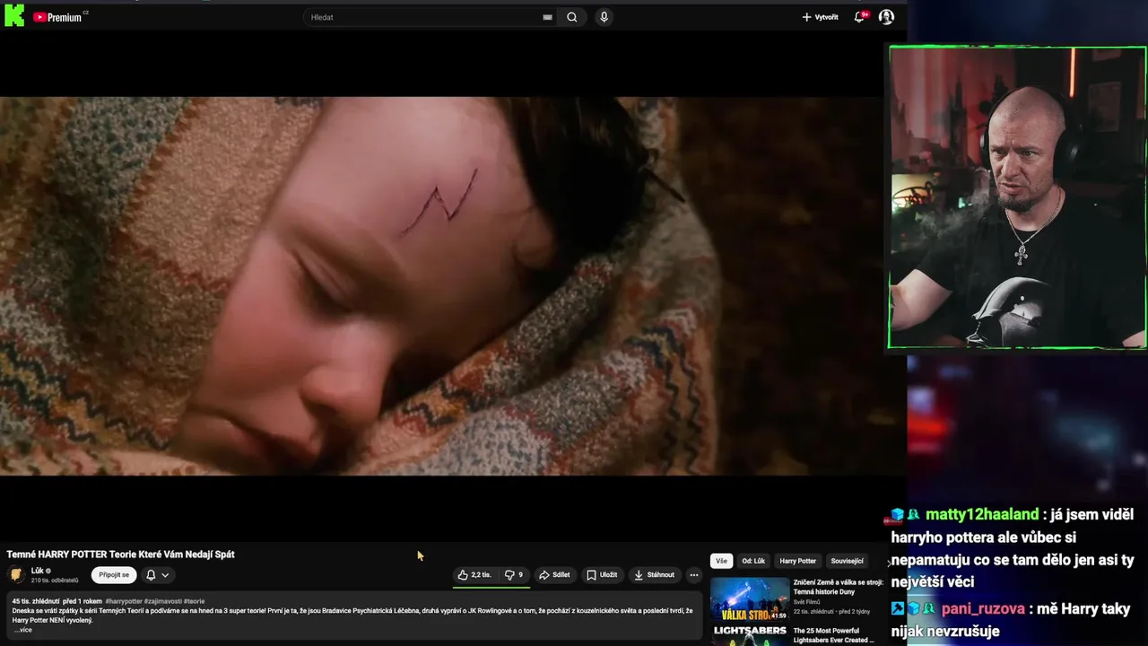Click the streamer webcam overlay
This screenshot has width=1148, height=646.
1017,197
